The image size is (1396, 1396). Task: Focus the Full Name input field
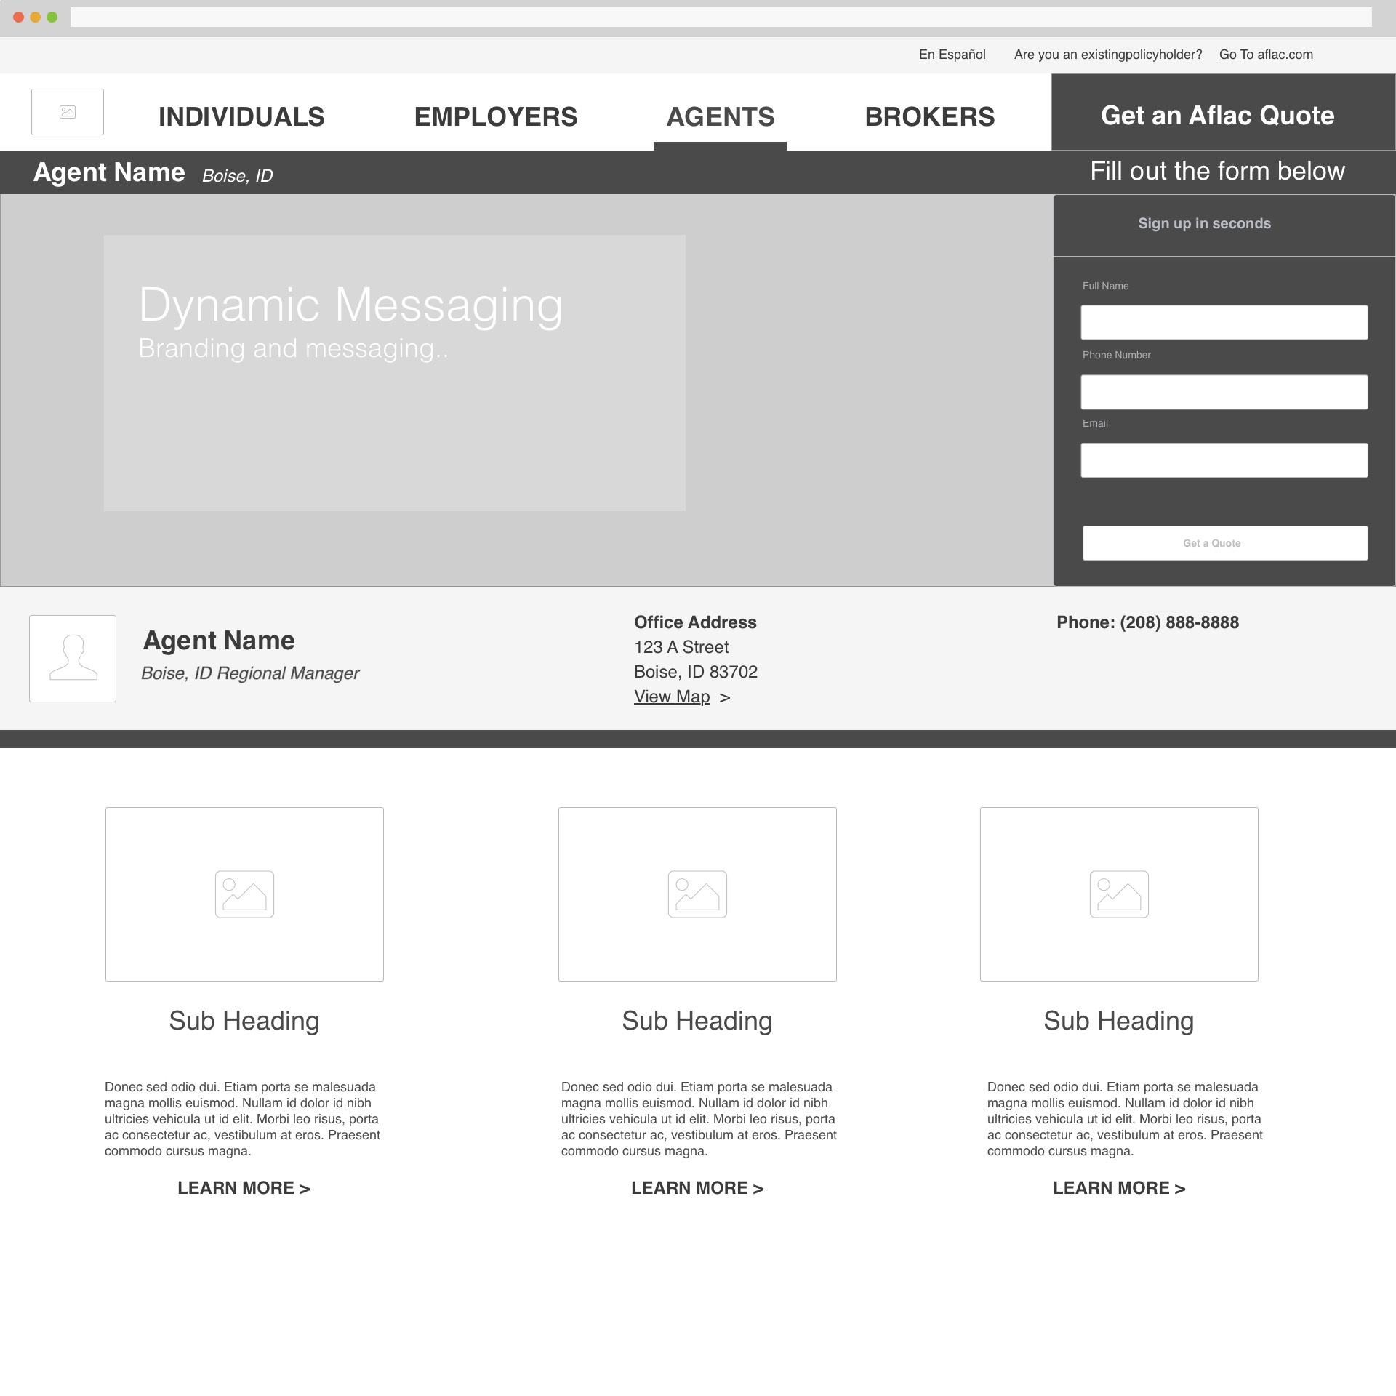click(1224, 322)
